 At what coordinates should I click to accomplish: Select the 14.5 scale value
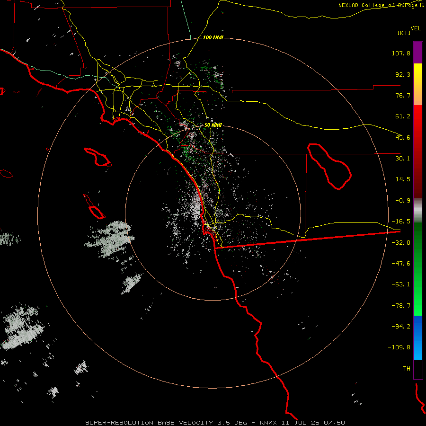click(x=403, y=179)
